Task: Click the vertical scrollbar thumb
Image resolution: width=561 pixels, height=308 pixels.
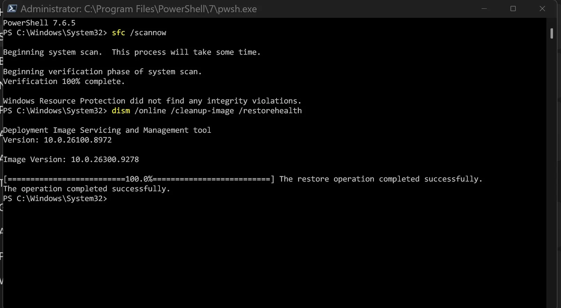Action: [x=552, y=33]
